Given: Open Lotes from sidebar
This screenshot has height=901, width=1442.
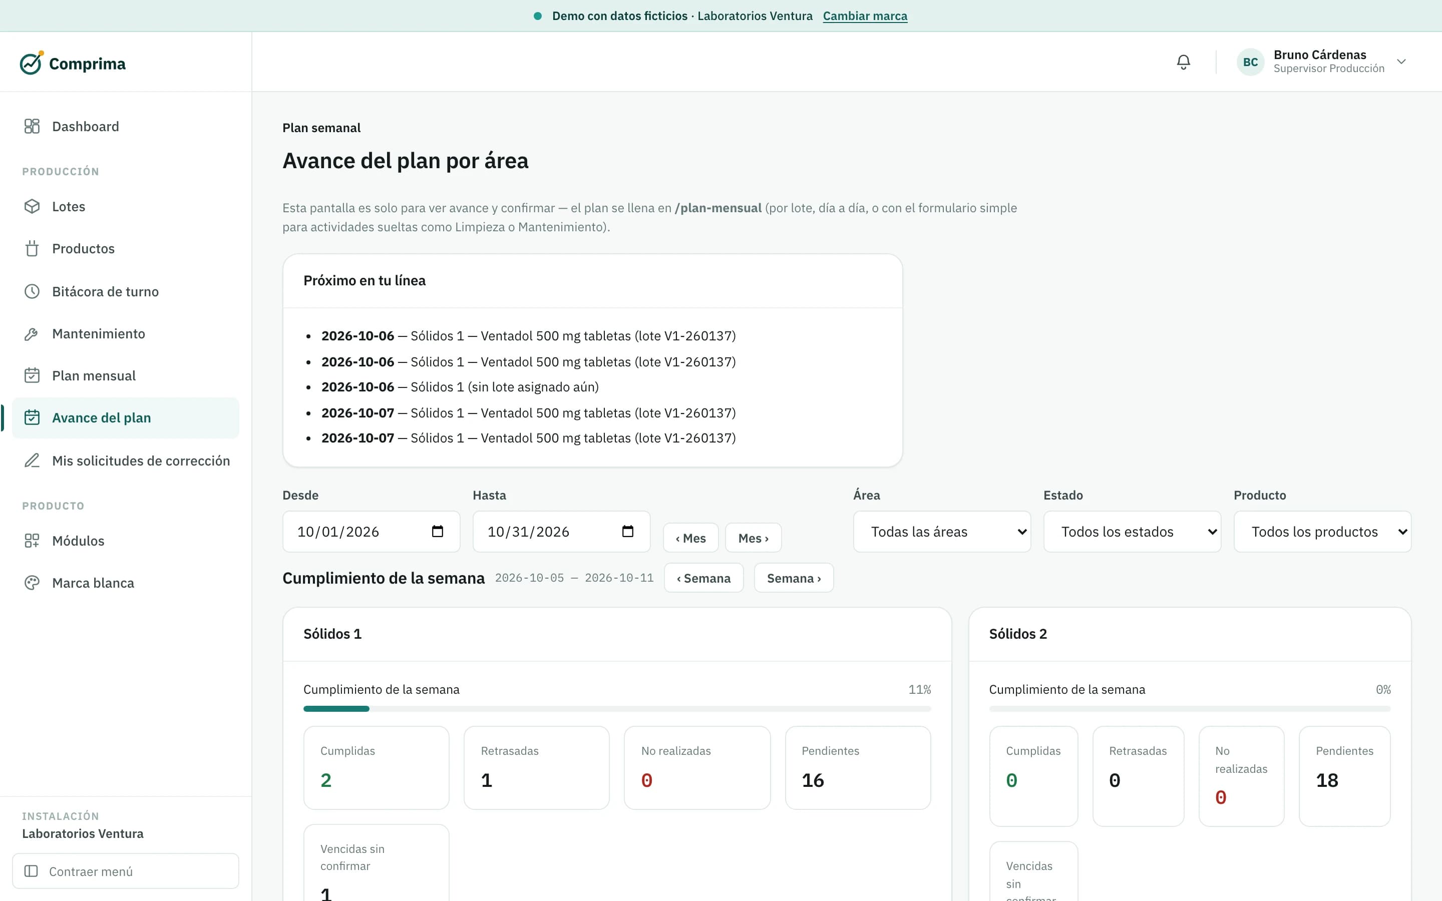Looking at the screenshot, I should coord(126,206).
